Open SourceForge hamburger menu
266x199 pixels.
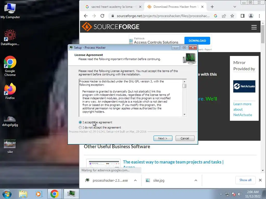point(254,27)
